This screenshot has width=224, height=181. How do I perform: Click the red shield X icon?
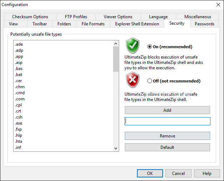click(x=132, y=80)
